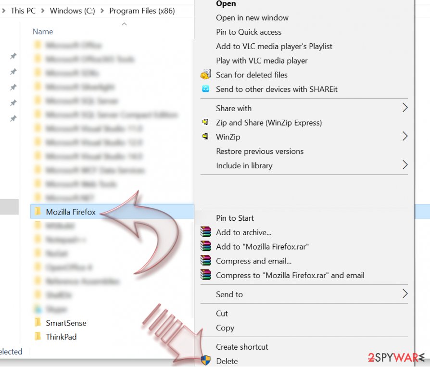430x367 pixels.
Task: Select the Mozilla Firefox folder name
Action: (71, 212)
